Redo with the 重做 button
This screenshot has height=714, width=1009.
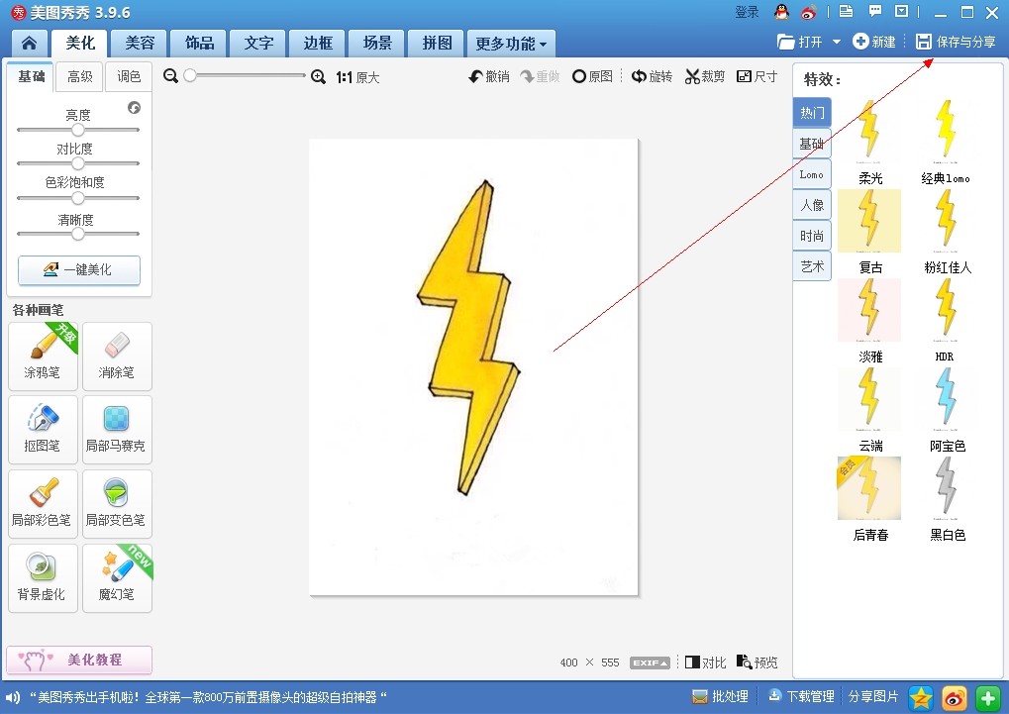coord(540,76)
